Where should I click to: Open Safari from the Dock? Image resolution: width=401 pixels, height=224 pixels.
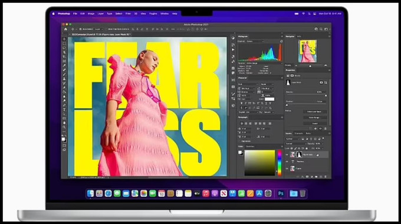pos(108,193)
